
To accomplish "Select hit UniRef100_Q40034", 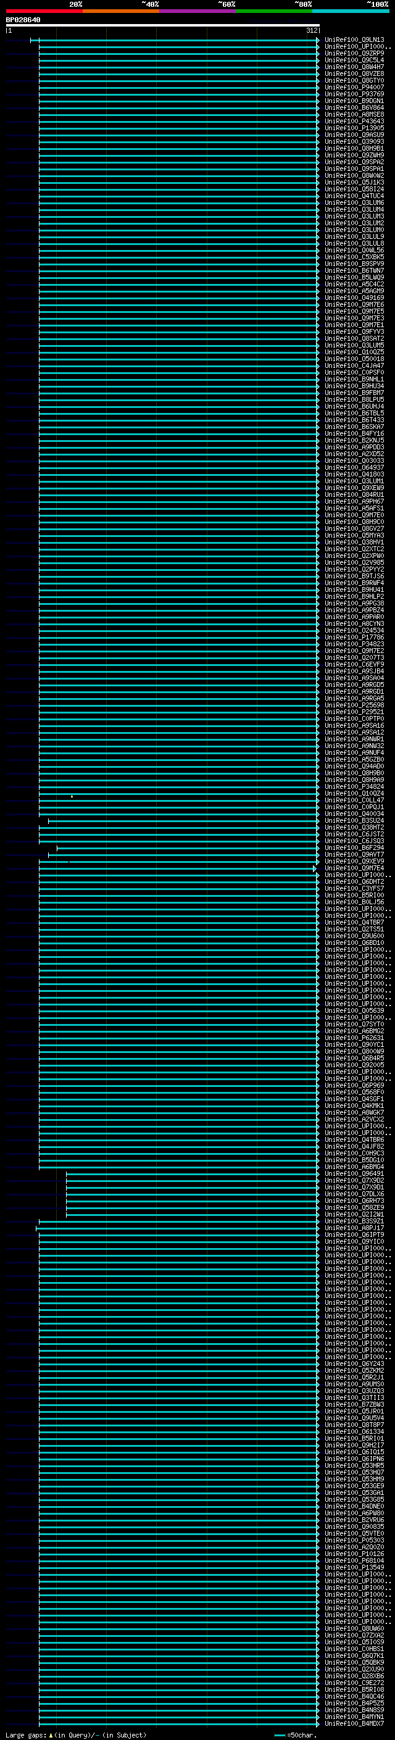I will point(354,814).
